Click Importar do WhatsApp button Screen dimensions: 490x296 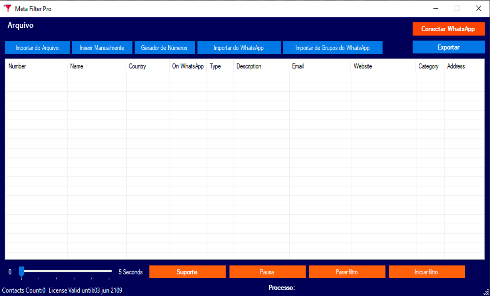(239, 48)
